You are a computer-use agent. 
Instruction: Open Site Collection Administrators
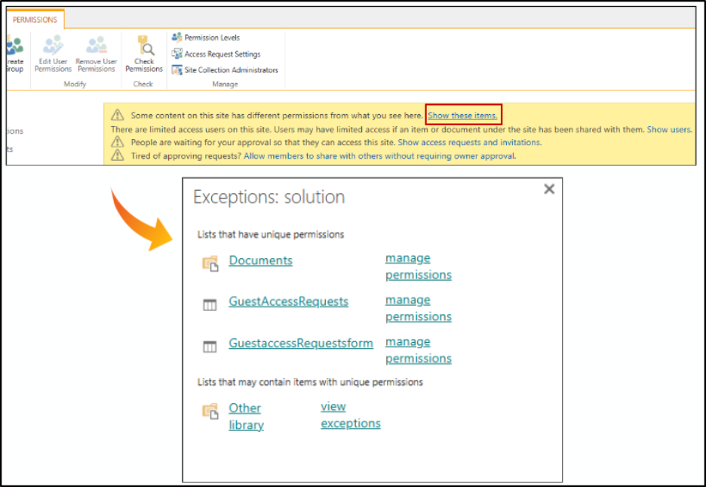click(x=230, y=70)
